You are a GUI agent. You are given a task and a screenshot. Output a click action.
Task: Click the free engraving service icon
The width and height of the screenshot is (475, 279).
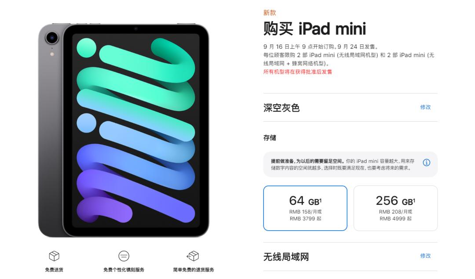pos(124,256)
